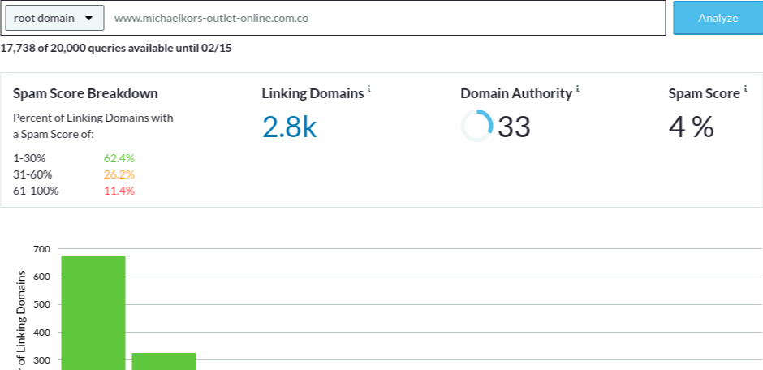Click the 61-100% range label
Image resolution: width=763 pixels, height=370 pixels.
tap(36, 191)
